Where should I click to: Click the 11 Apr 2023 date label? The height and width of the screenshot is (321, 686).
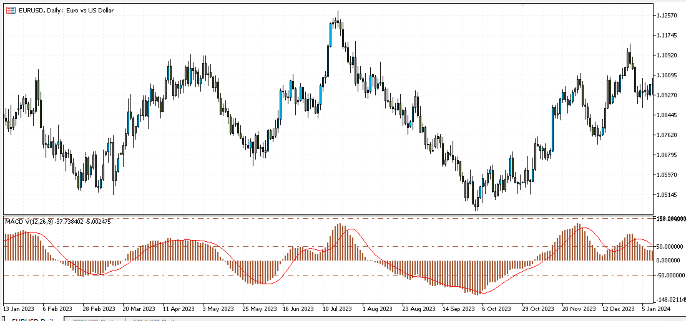pos(179,309)
